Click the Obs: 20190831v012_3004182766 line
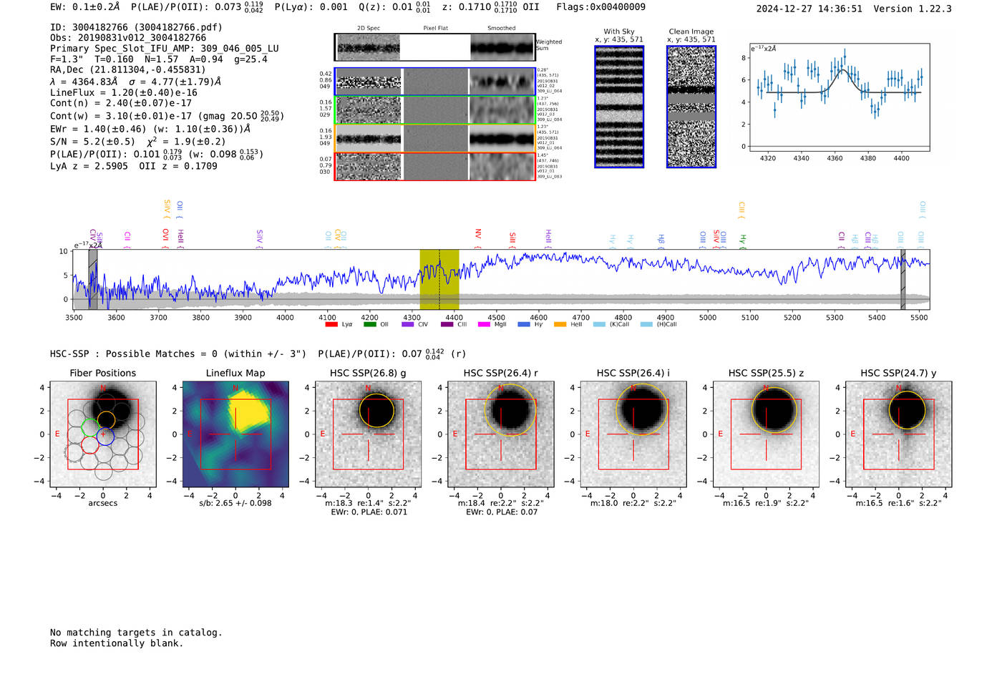The height and width of the screenshot is (682, 1002). coord(128,38)
